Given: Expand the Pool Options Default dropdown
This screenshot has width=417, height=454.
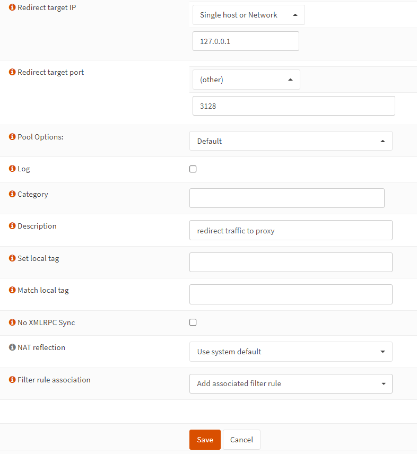Looking at the screenshot, I should click(x=291, y=141).
